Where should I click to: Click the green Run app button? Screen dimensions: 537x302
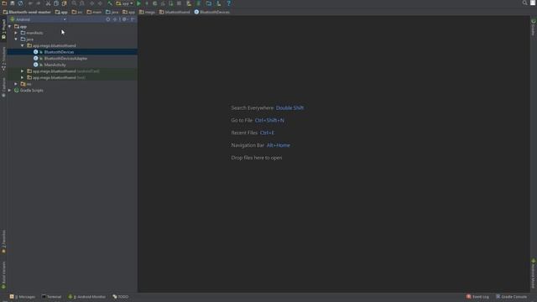point(138,3)
